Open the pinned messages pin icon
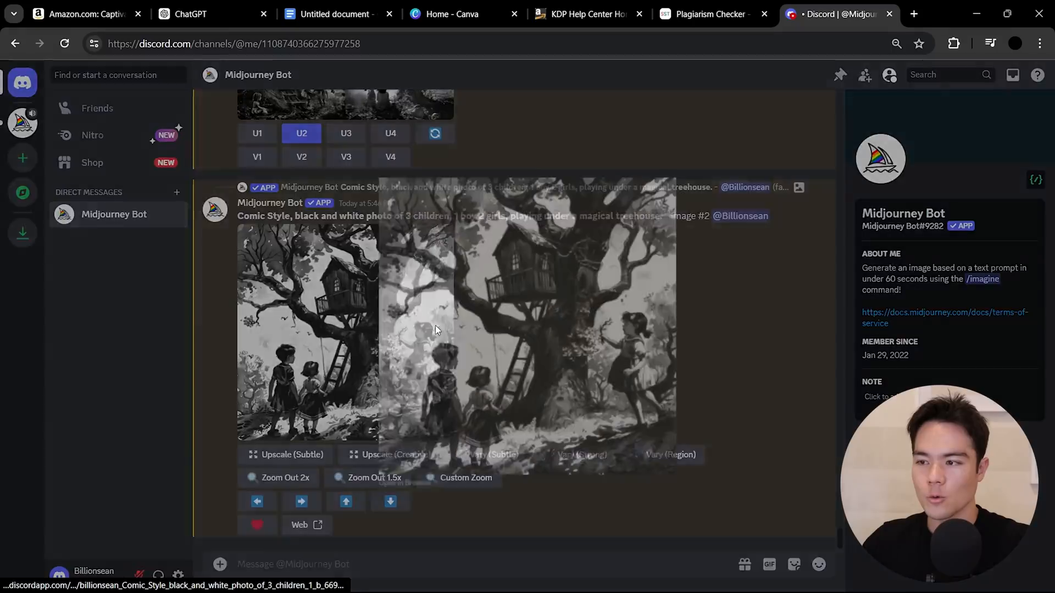Screen dimensions: 1055x593 click(x=840, y=75)
